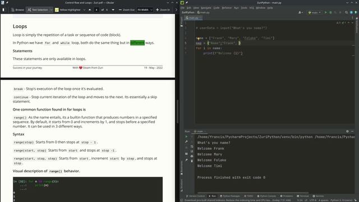Click the layout icon in Run panel

click(186, 154)
